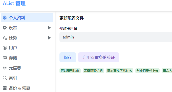
Task: Click the 修改用户名 label
Action: pyautogui.click(x=68, y=28)
